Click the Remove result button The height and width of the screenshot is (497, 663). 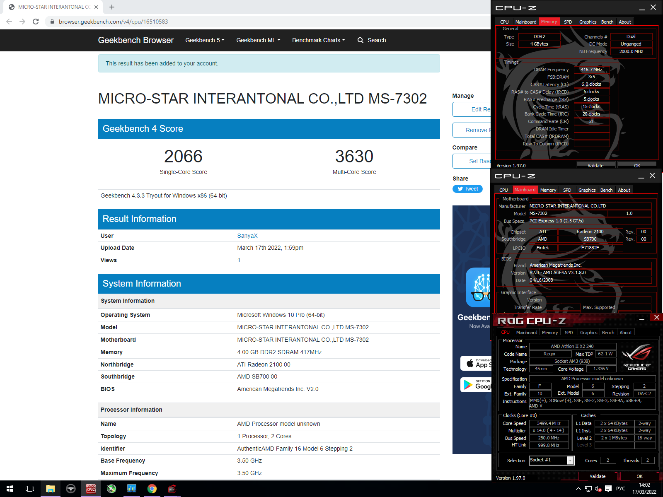coord(472,130)
